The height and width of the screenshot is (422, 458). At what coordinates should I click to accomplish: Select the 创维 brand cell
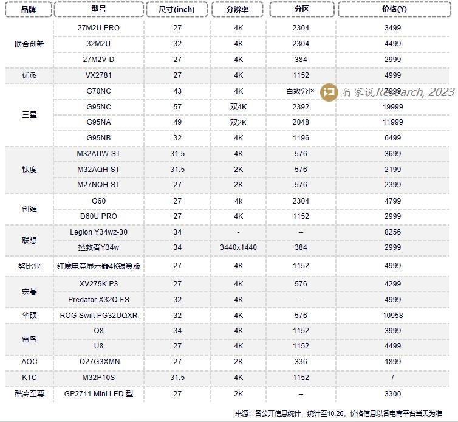click(29, 209)
